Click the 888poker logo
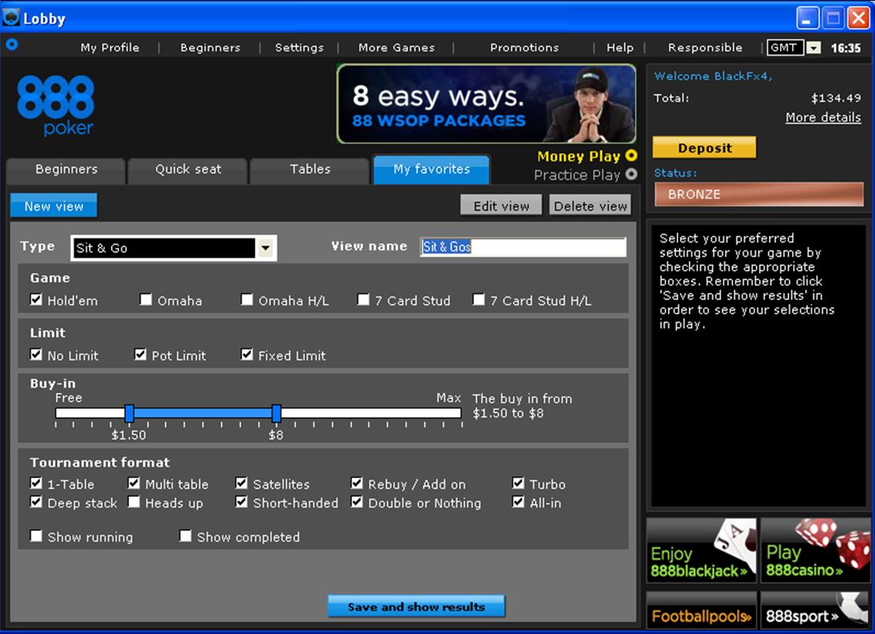Screen dimensions: 875x634 tap(55, 106)
